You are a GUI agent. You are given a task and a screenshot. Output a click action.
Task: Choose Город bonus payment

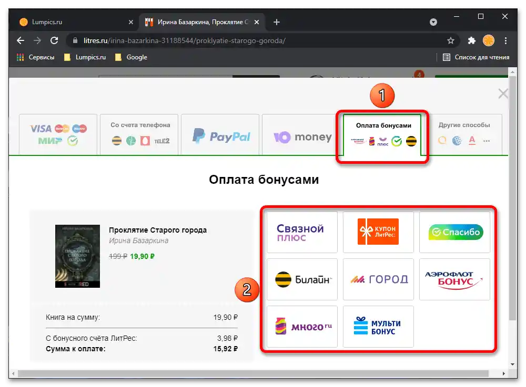tap(378, 279)
